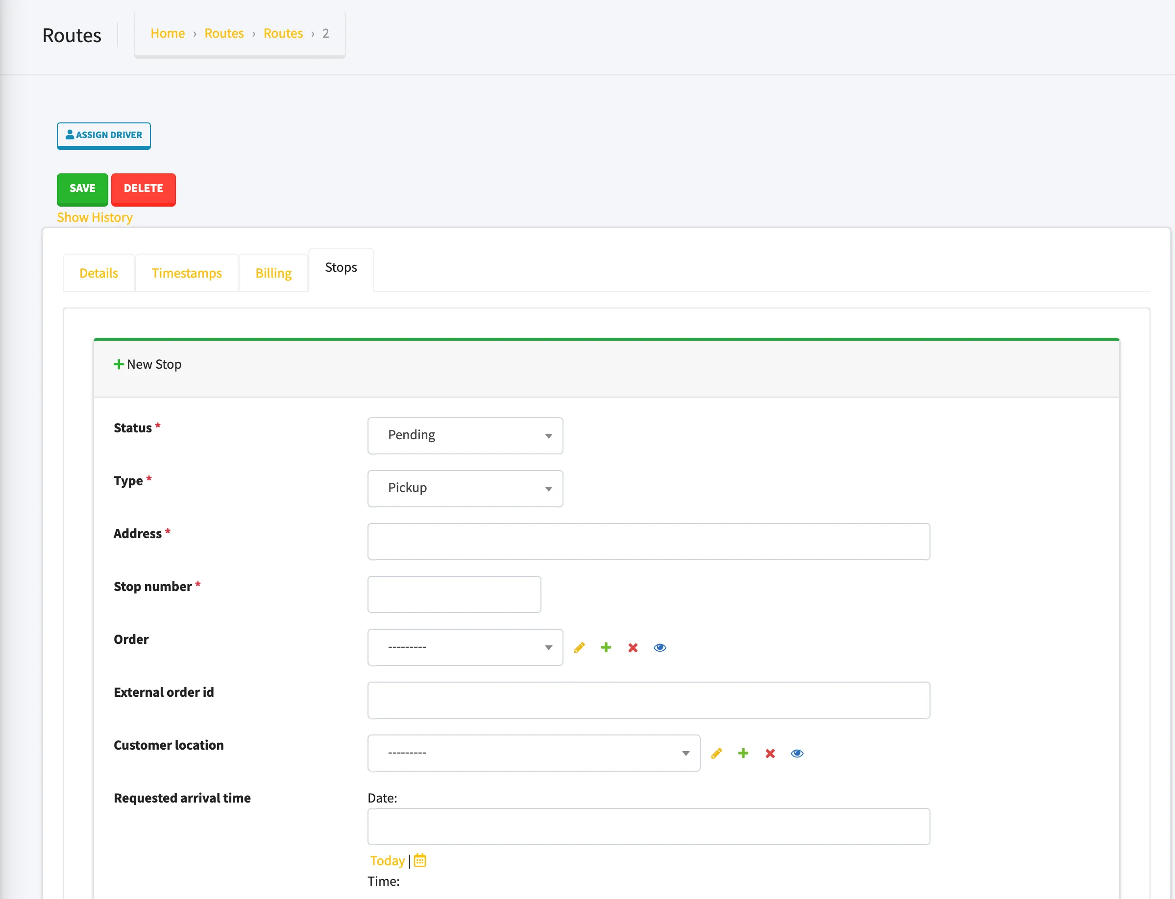Delete the Customer location with the red X icon
Screen dimensions: 1175x899
tap(770, 754)
